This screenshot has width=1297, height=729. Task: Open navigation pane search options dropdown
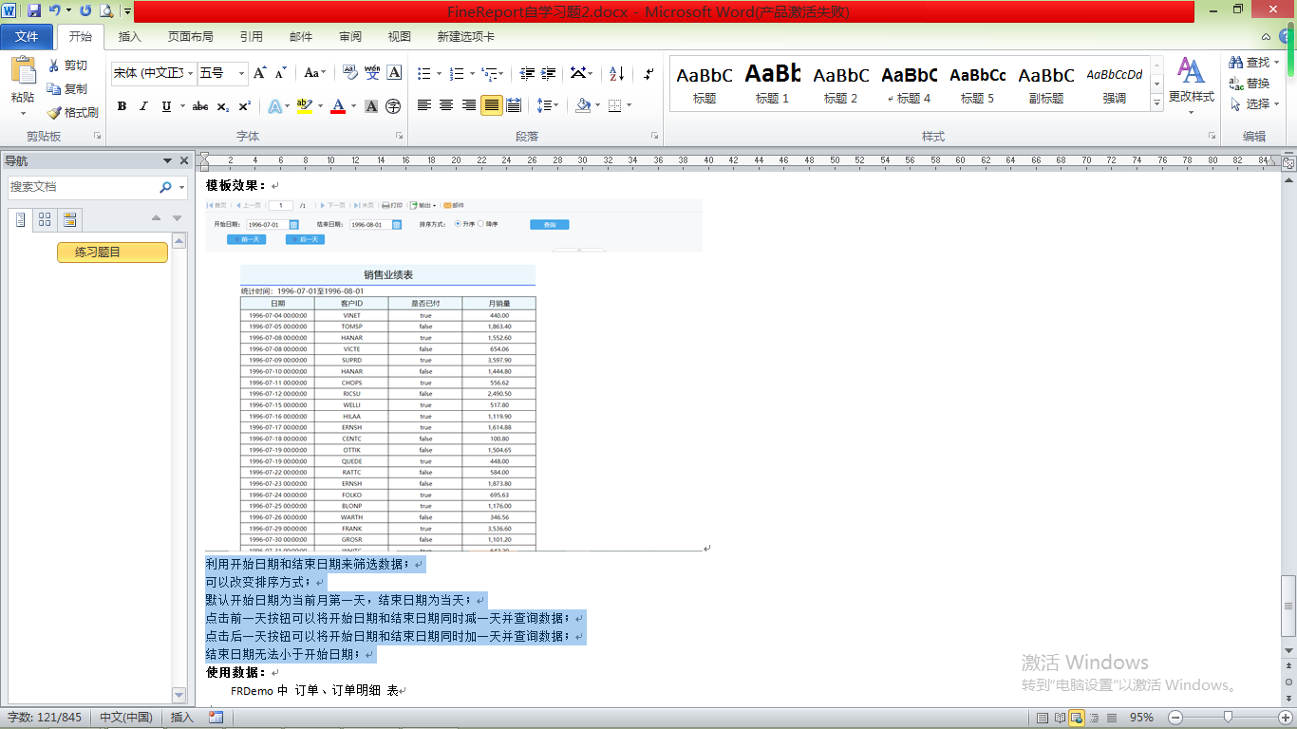click(x=181, y=188)
